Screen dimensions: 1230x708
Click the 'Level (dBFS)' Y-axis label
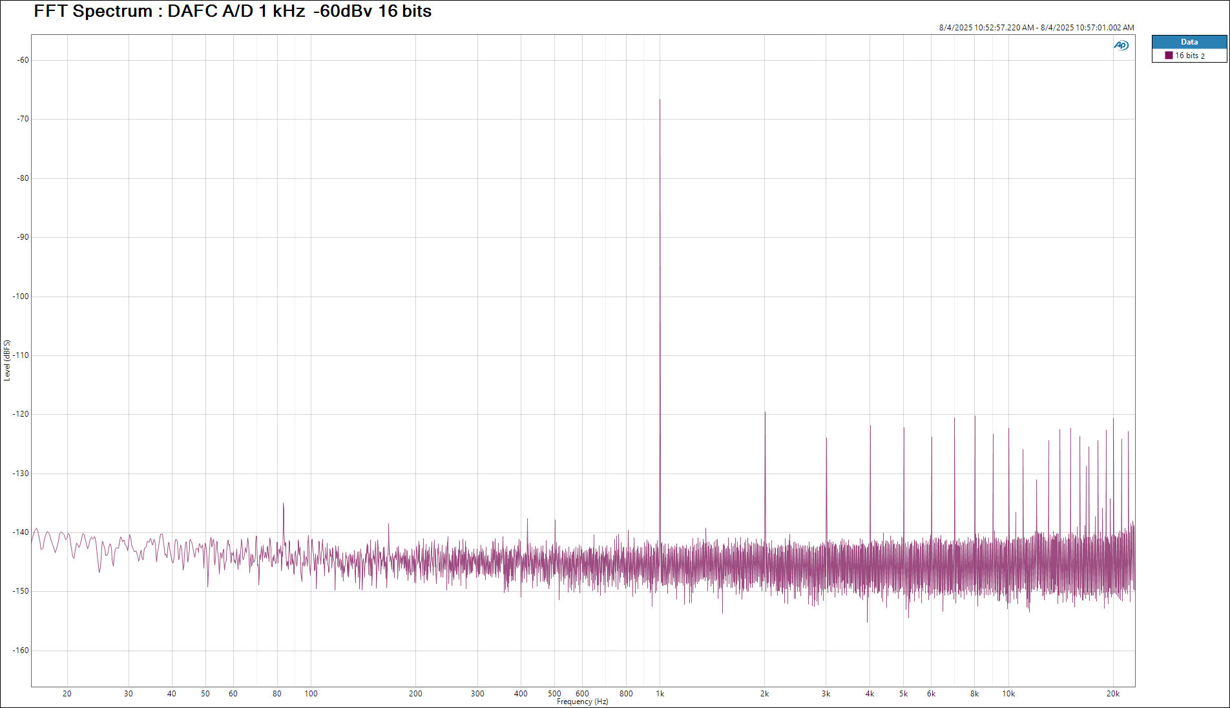point(7,360)
